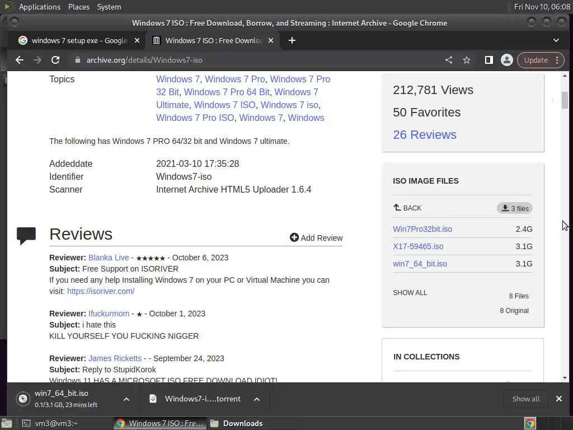Click the win7_64_bit.iso download progress icon
The image size is (573, 430).
[22, 399]
